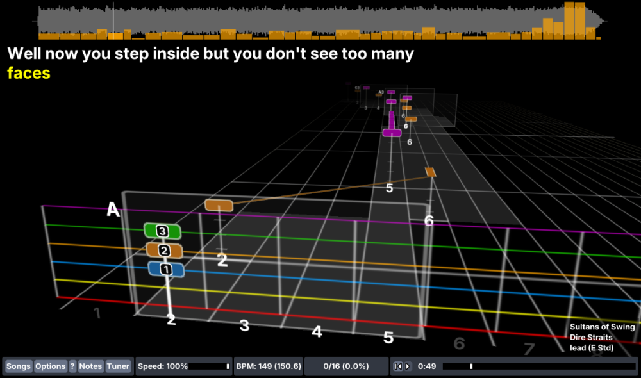Toggle the Notes display
This screenshot has height=378, width=641.
90,366
